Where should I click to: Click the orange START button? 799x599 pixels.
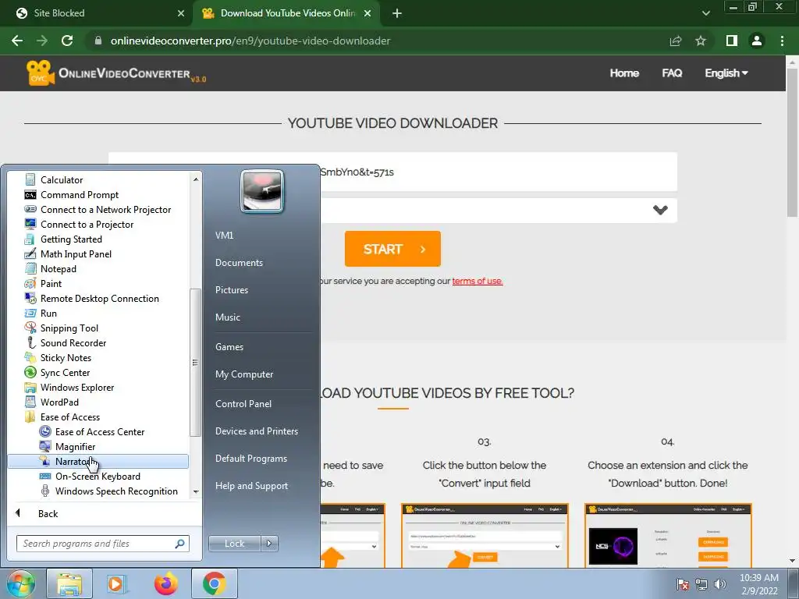(392, 249)
